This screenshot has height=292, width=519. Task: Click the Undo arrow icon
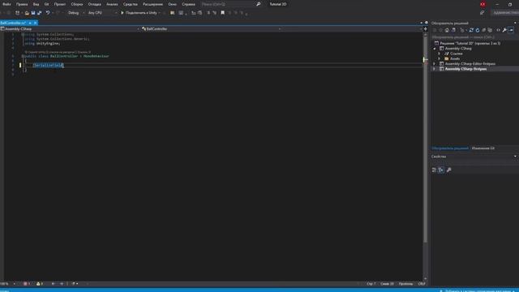click(x=48, y=13)
